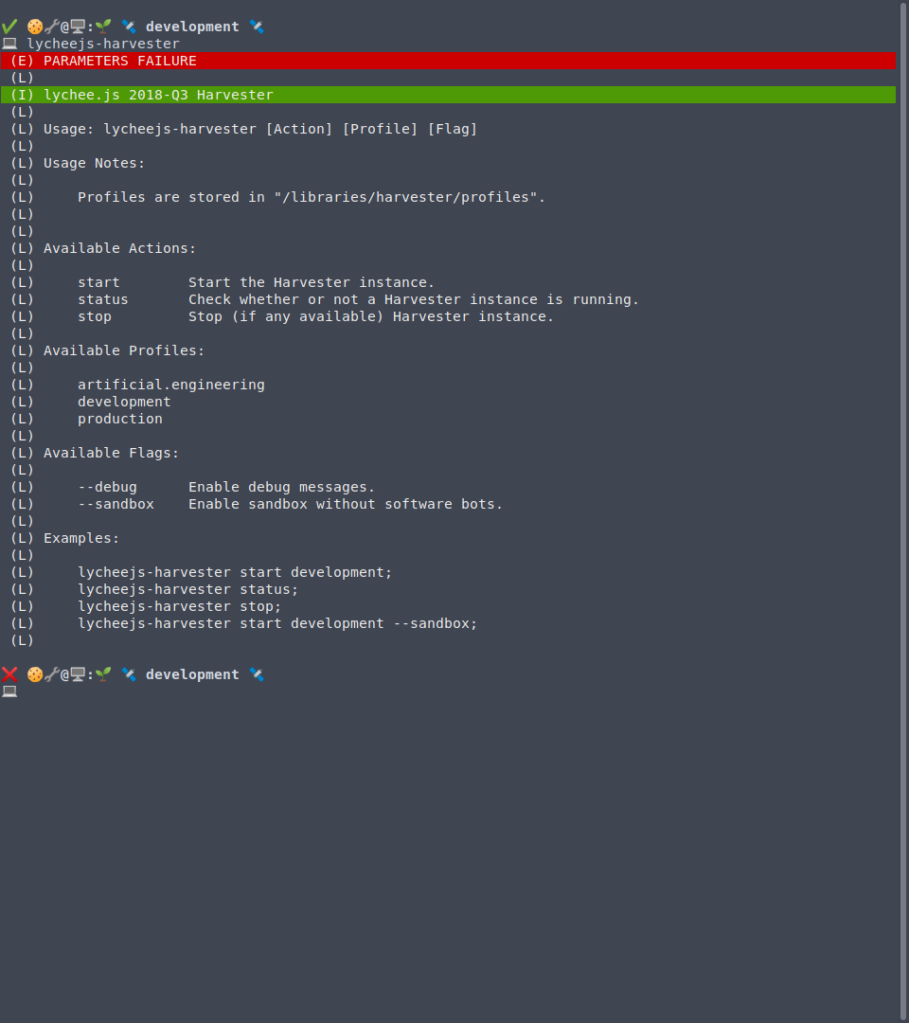Viewport: 909px width, 1023px height.
Task: Click the cookie emoji in first prompt
Action: [35, 27]
